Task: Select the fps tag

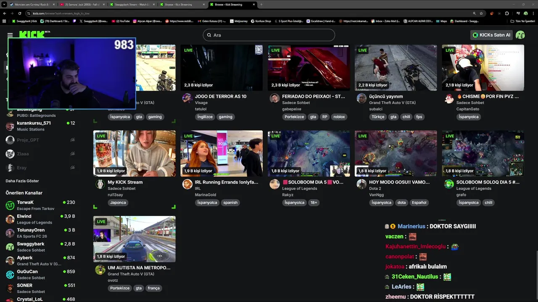Action: click(419, 117)
